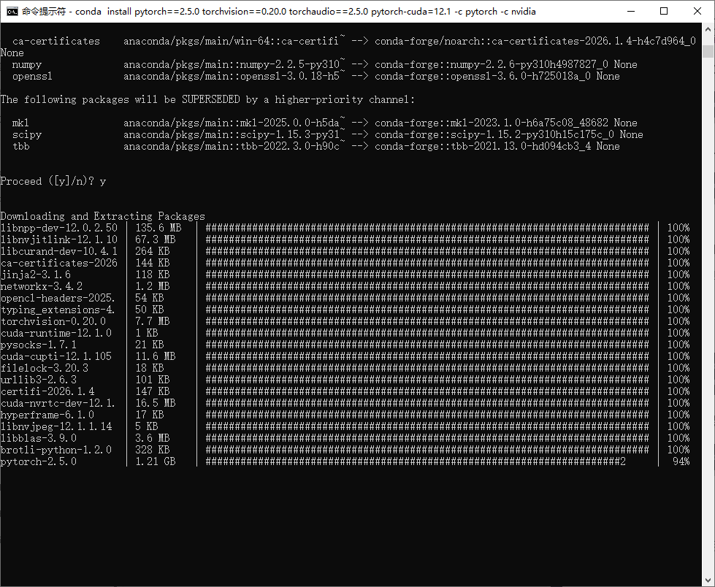Select the numpy package name in the update list
This screenshot has width=715, height=587.
pos(27,65)
